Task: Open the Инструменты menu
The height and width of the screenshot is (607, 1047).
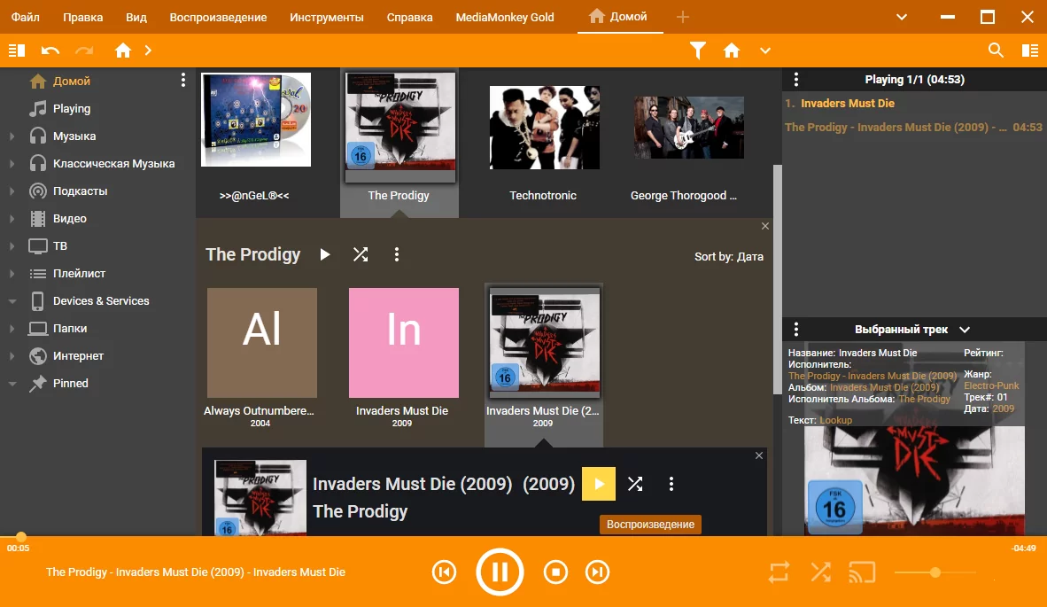Action: [327, 17]
